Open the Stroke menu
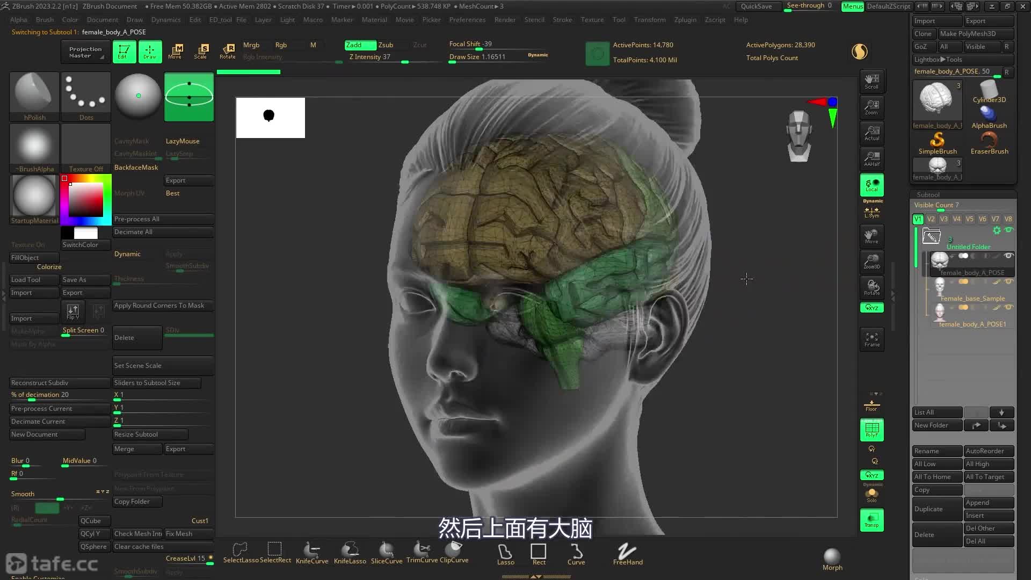The height and width of the screenshot is (580, 1031). (x=562, y=20)
